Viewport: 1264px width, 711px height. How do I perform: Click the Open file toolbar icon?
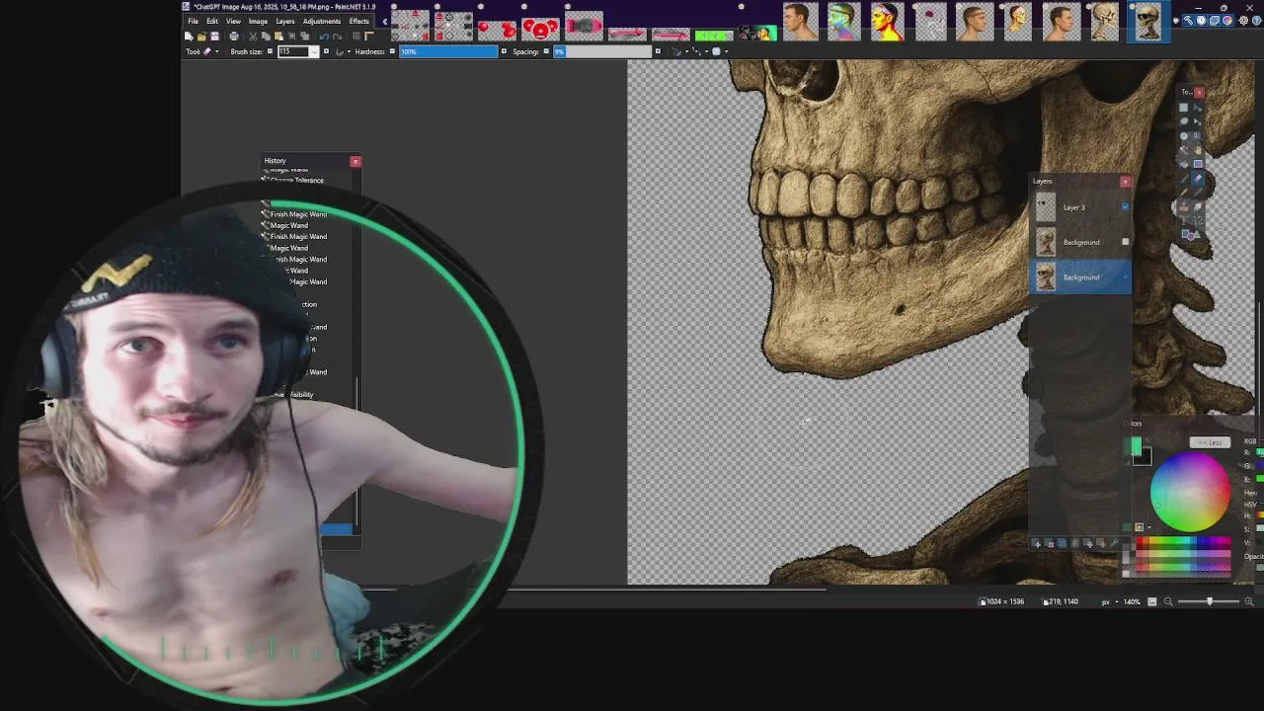point(201,37)
